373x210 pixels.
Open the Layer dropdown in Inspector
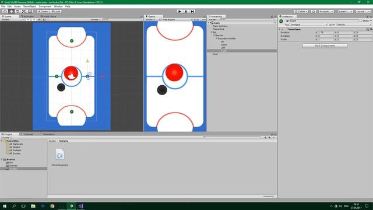point(354,24)
